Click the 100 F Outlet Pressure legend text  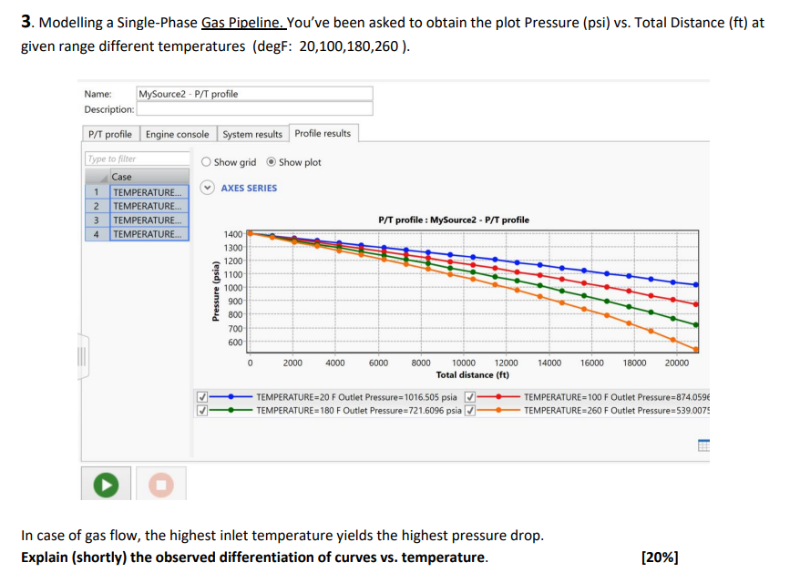point(617,397)
